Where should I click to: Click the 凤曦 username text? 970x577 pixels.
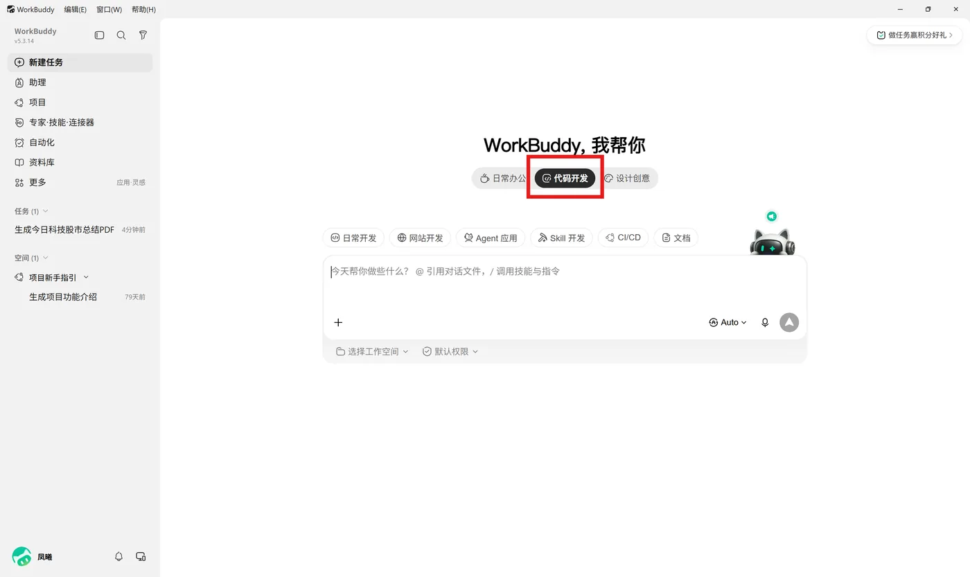[44, 557]
